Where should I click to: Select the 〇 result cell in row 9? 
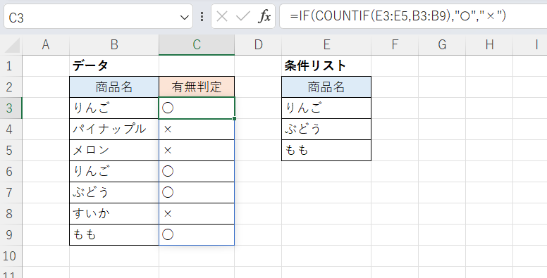click(x=197, y=235)
